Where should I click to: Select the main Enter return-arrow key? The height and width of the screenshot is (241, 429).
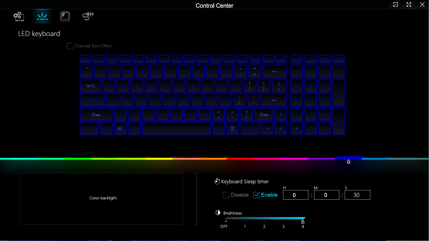tap(274, 100)
